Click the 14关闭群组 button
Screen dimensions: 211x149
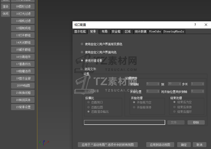(23, 43)
